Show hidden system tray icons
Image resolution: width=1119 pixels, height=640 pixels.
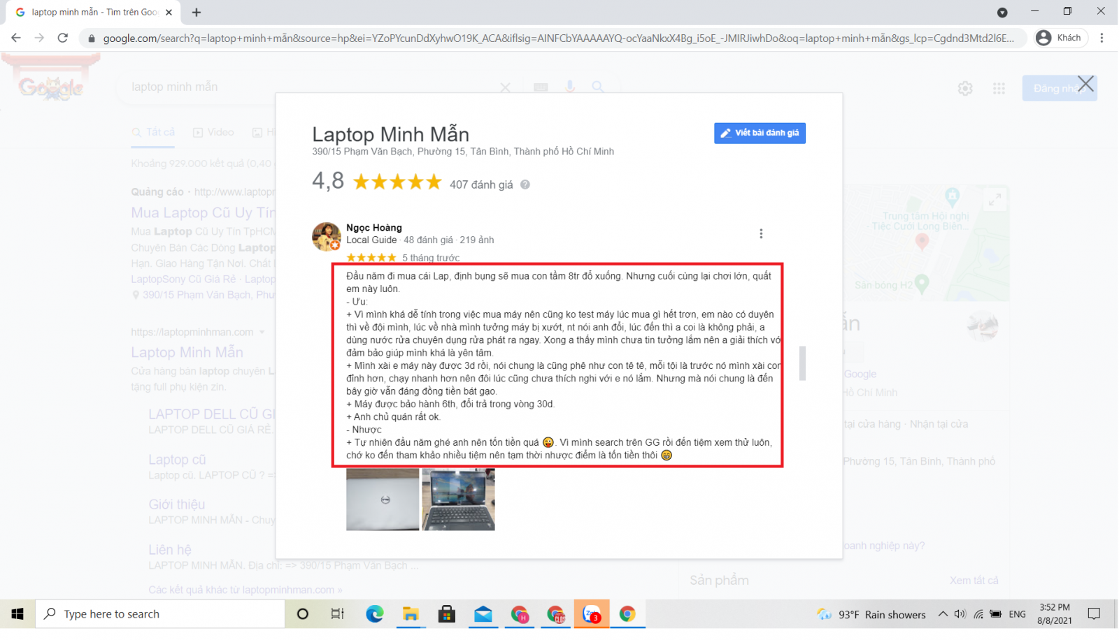coord(943,614)
